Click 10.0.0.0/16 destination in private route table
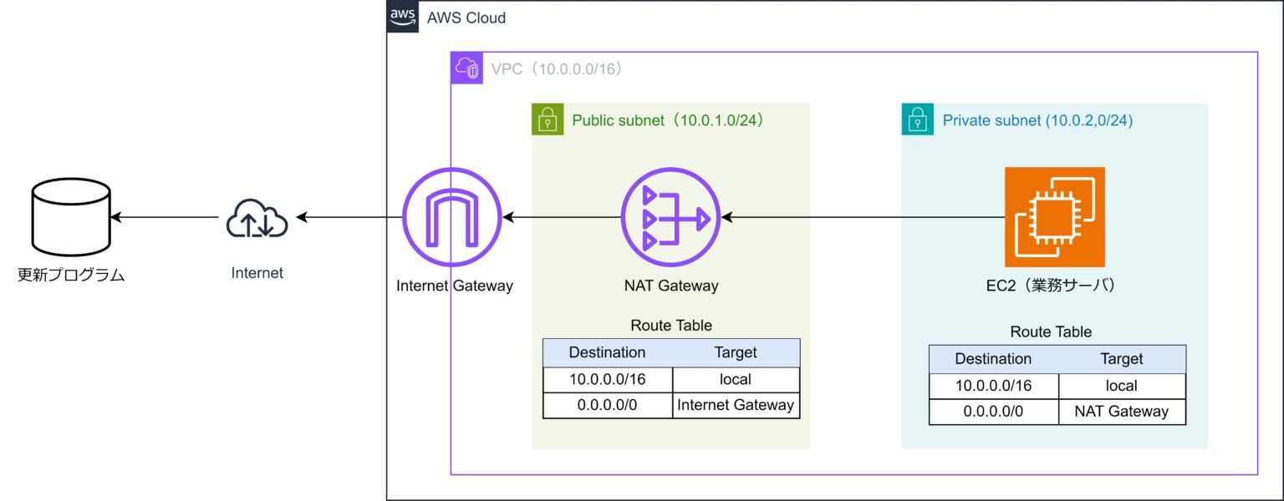 click(993, 386)
